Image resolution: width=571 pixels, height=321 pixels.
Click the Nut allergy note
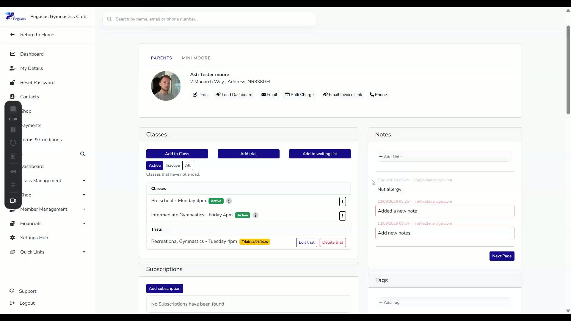pyautogui.click(x=389, y=189)
